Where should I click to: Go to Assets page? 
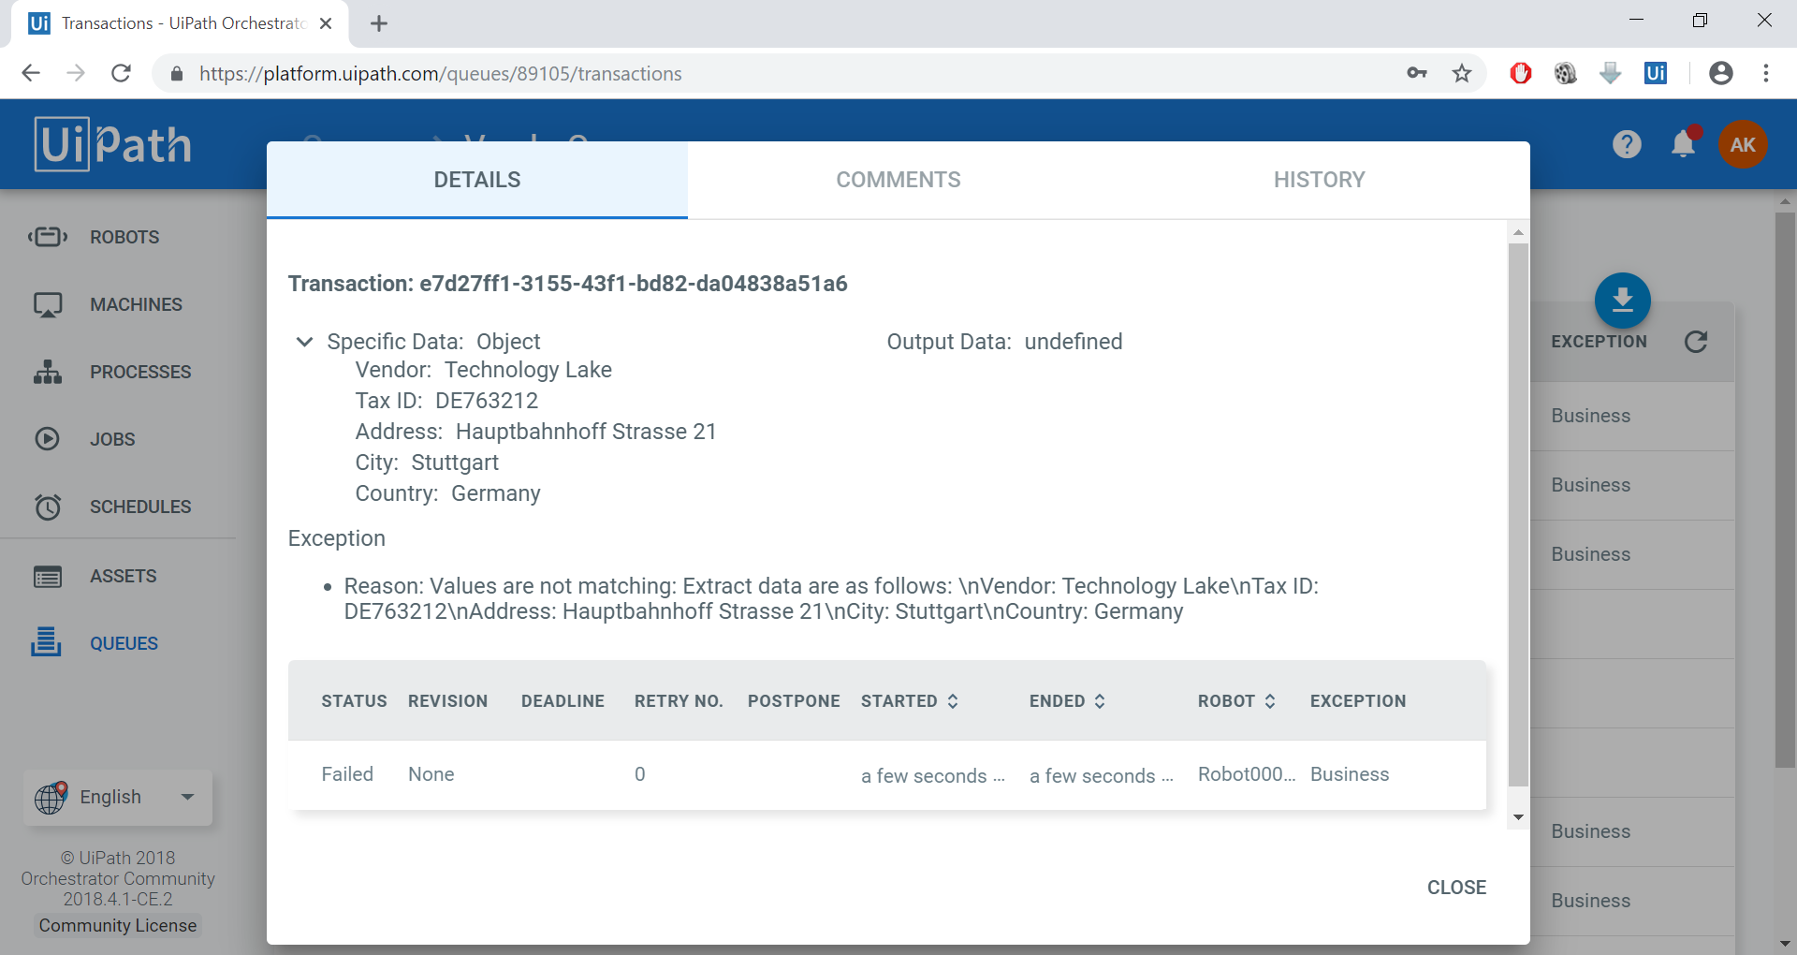[124, 577]
